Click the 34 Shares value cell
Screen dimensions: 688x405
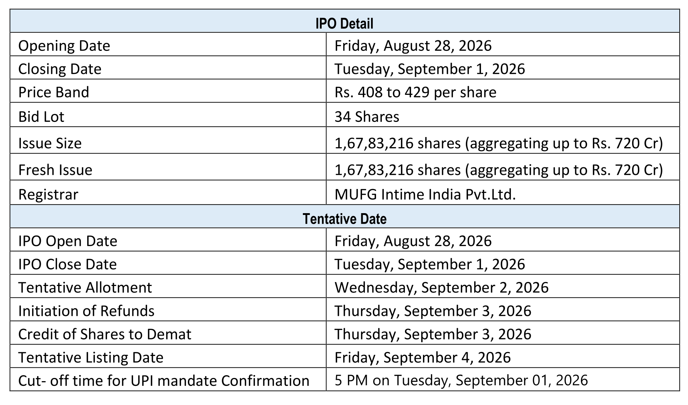(503, 115)
